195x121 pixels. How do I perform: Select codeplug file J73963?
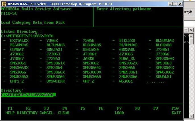pyautogui.click(x=53, y=59)
